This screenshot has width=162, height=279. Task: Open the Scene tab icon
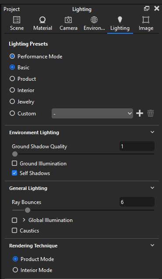(17, 20)
